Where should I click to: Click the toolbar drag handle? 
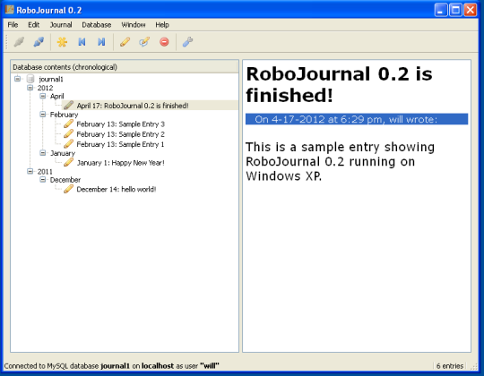pyautogui.click(x=6, y=41)
